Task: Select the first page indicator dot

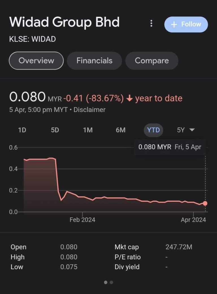Action: 106,282
